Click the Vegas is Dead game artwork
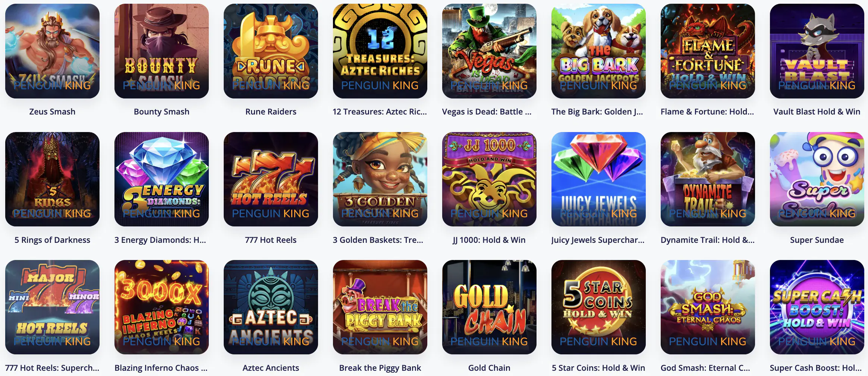Viewport: 868px width, 376px height. click(x=489, y=51)
